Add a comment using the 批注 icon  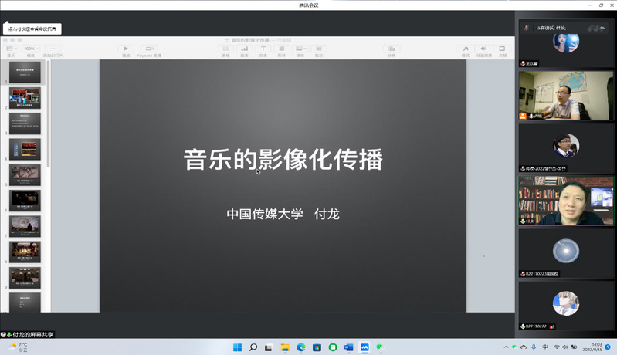318,49
